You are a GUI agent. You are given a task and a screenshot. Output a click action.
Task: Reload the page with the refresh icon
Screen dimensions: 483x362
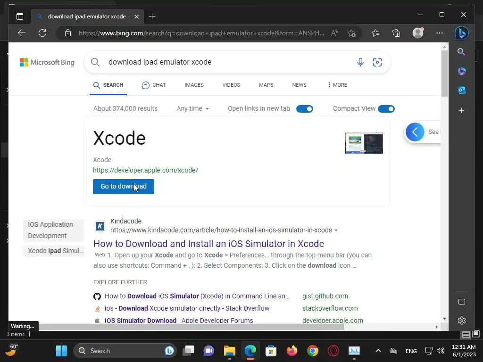pyautogui.click(x=42, y=33)
